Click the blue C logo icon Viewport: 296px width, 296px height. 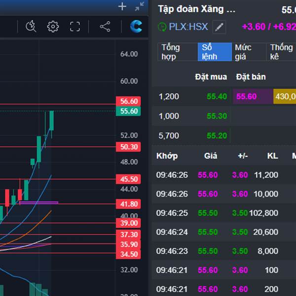pos(136,27)
